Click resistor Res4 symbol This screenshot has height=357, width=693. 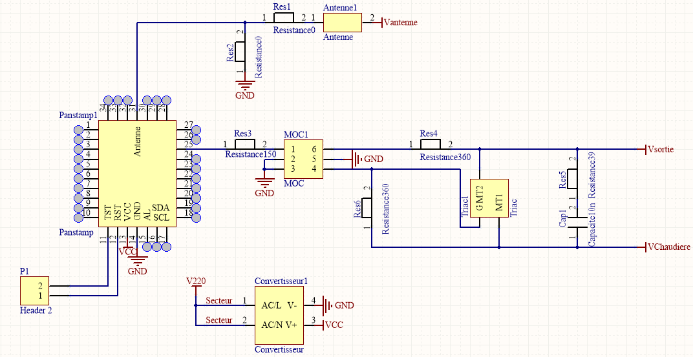[x=429, y=145]
